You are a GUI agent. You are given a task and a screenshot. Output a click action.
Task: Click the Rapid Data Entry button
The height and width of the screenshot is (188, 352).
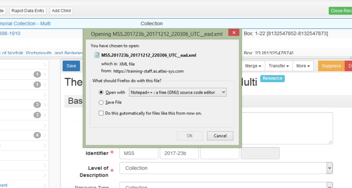coord(28,11)
